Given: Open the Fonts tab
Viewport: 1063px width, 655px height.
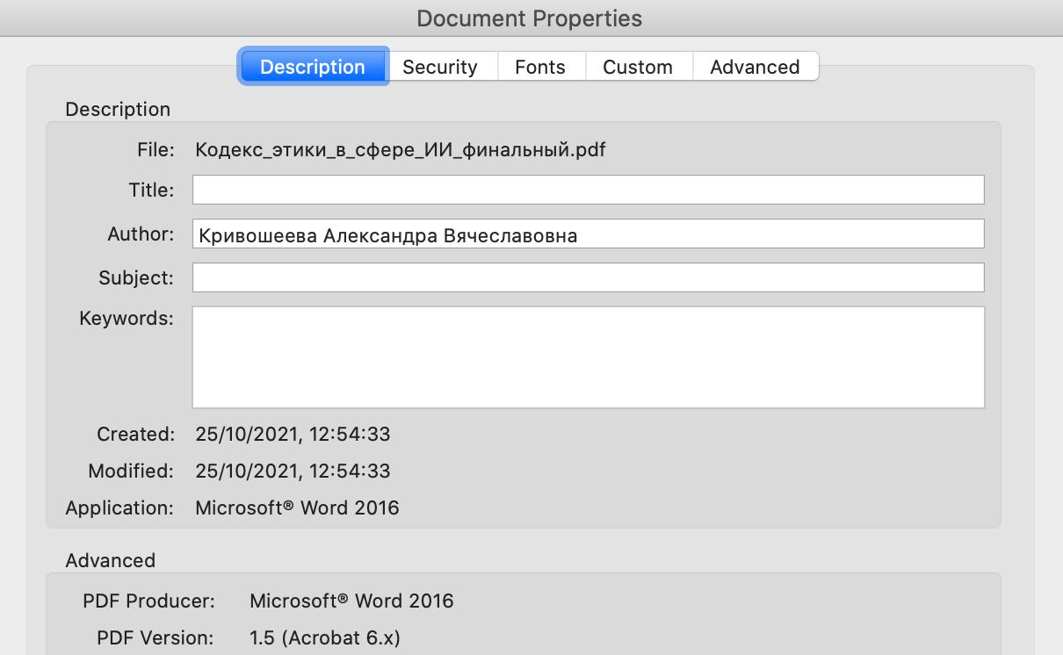Looking at the screenshot, I should 540,67.
